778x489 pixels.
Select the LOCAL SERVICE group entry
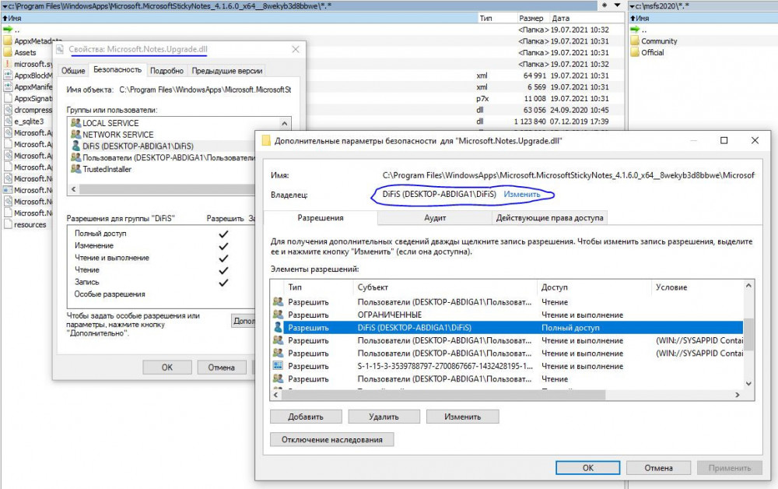[x=110, y=123]
